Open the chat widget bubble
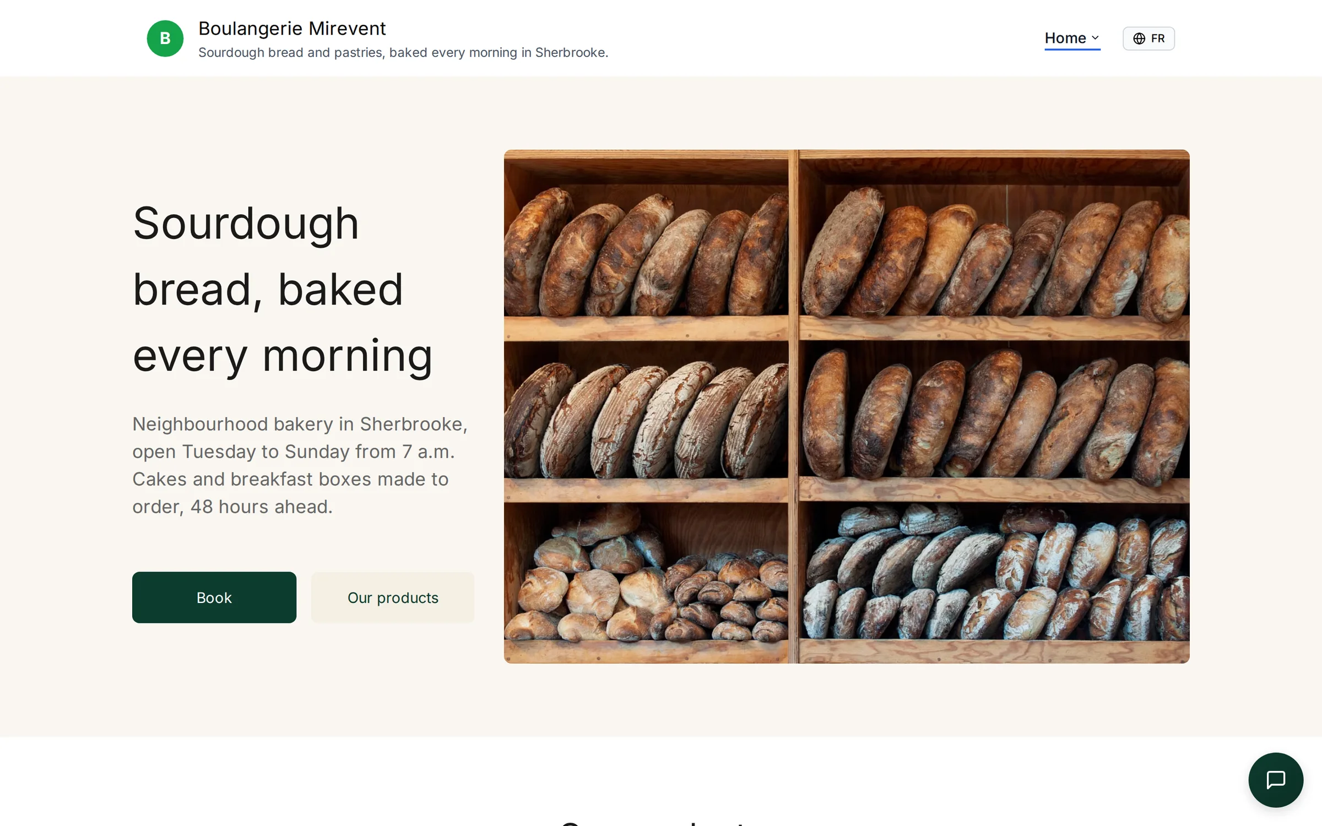The width and height of the screenshot is (1322, 826). (x=1276, y=780)
